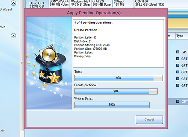The height and width of the screenshot is (137, 188).
Task: Click '1 of 1 pending operations.' text
Action: [x=93, y=23]
